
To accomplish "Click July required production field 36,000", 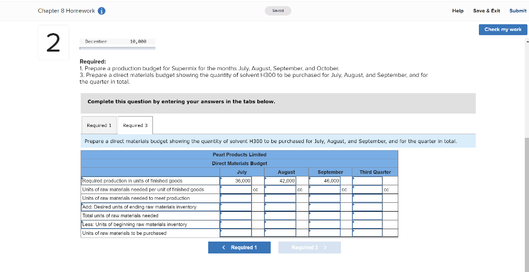I will [236, 181].
